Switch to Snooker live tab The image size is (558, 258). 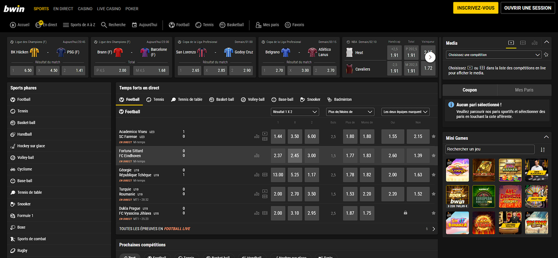pos(310,99)
